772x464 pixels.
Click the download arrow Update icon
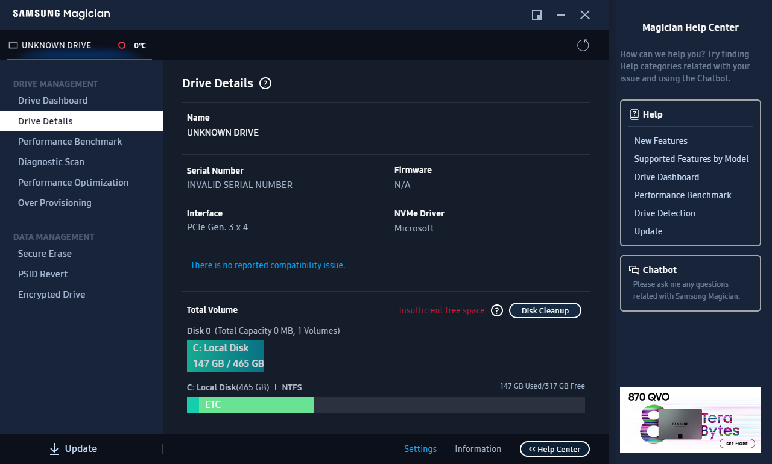coord(54,449)
